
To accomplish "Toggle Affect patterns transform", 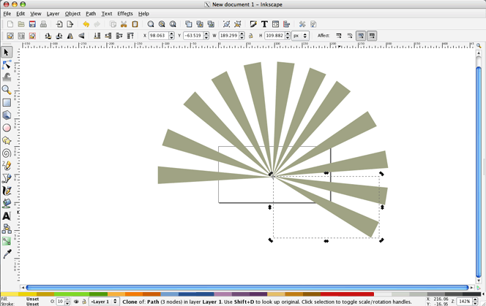I will (372, 36).
